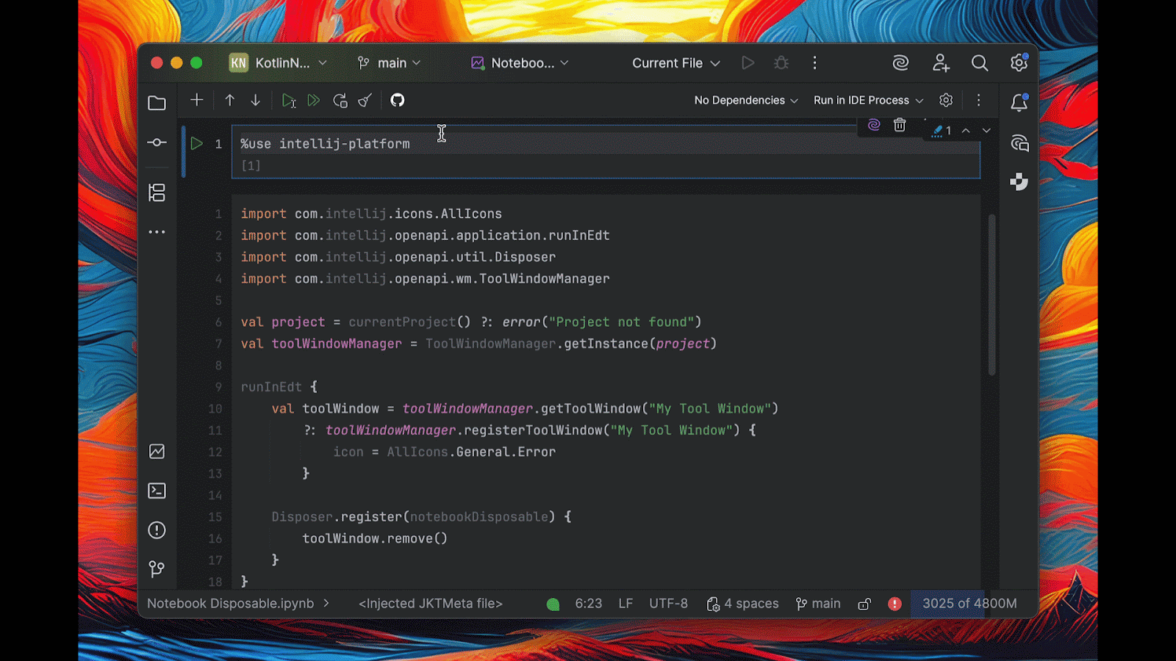Show IDE notifications bell

click(x=1019, y=103)
